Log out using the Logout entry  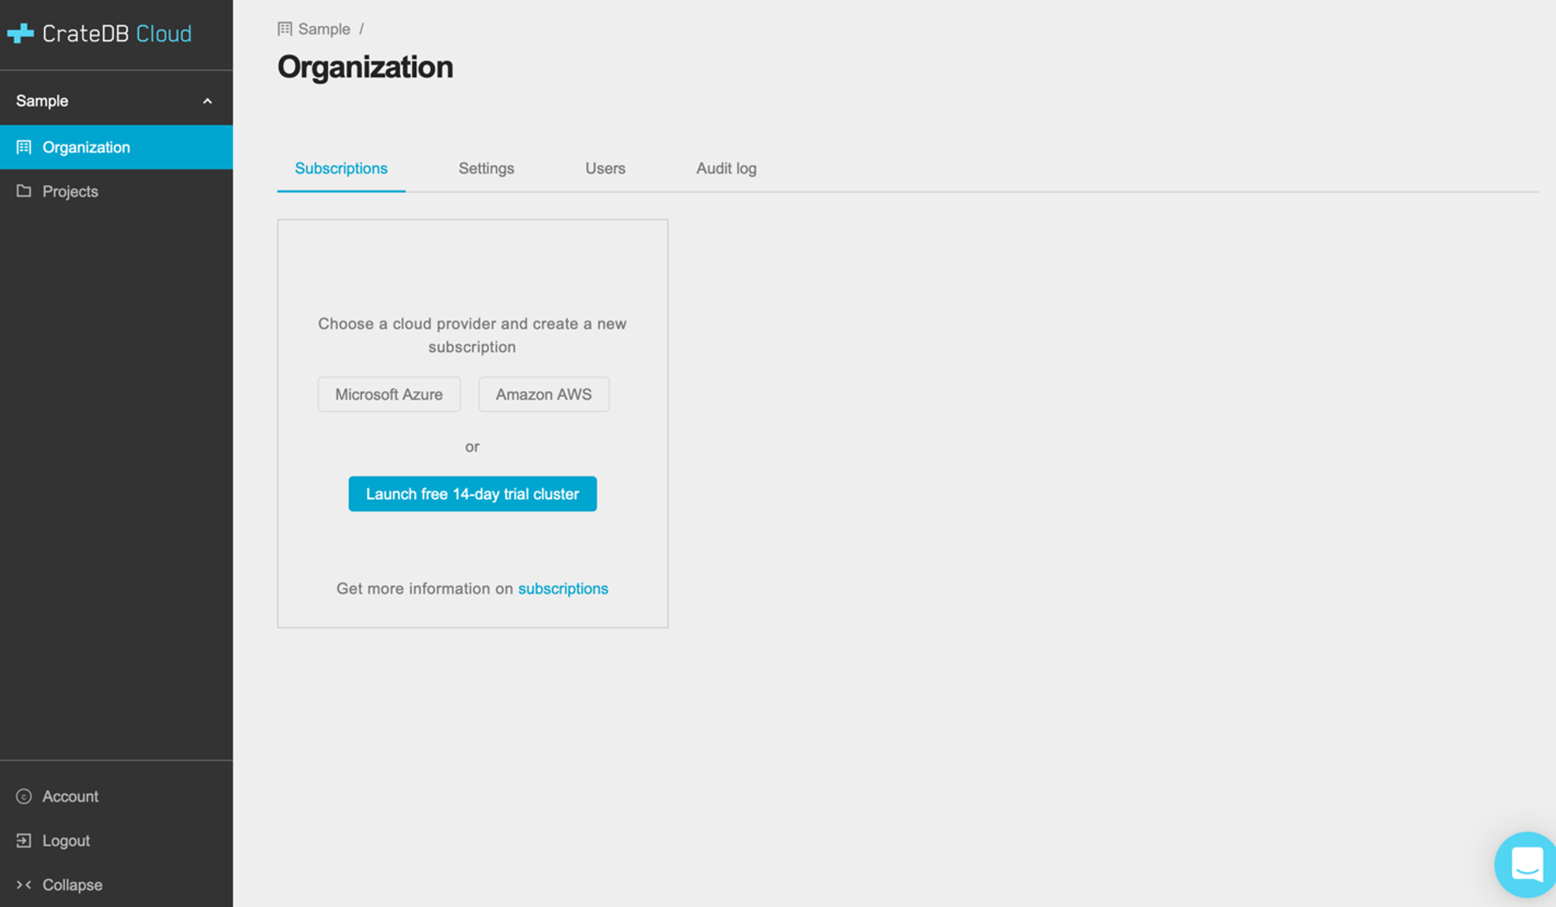(66, 841)
